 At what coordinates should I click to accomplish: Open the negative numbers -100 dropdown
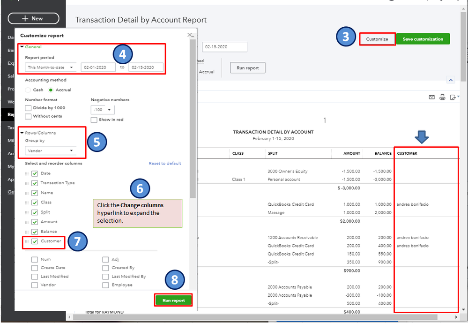pyautogui.click(x=103, y=110)
